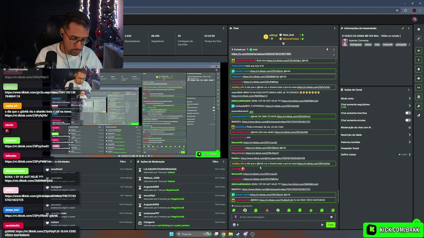Image resolution: width=424 pixels, height=238 pixels.
Task: Select the minecraft tag
Action: 388,45
